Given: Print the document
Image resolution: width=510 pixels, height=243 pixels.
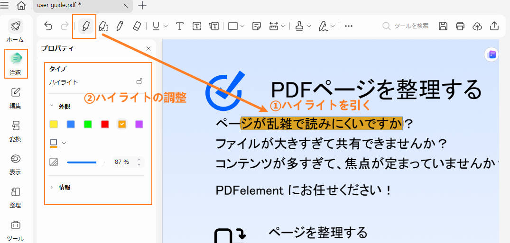Looking at the screenshot, I should click(x=460, y=26).
